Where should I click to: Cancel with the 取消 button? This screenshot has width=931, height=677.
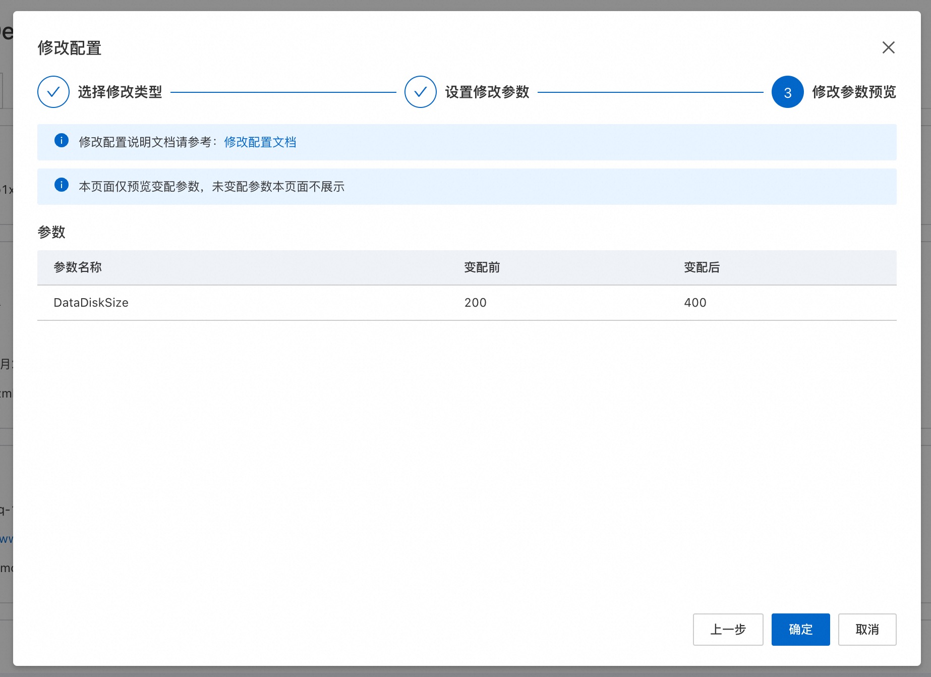tap(867, 630)
